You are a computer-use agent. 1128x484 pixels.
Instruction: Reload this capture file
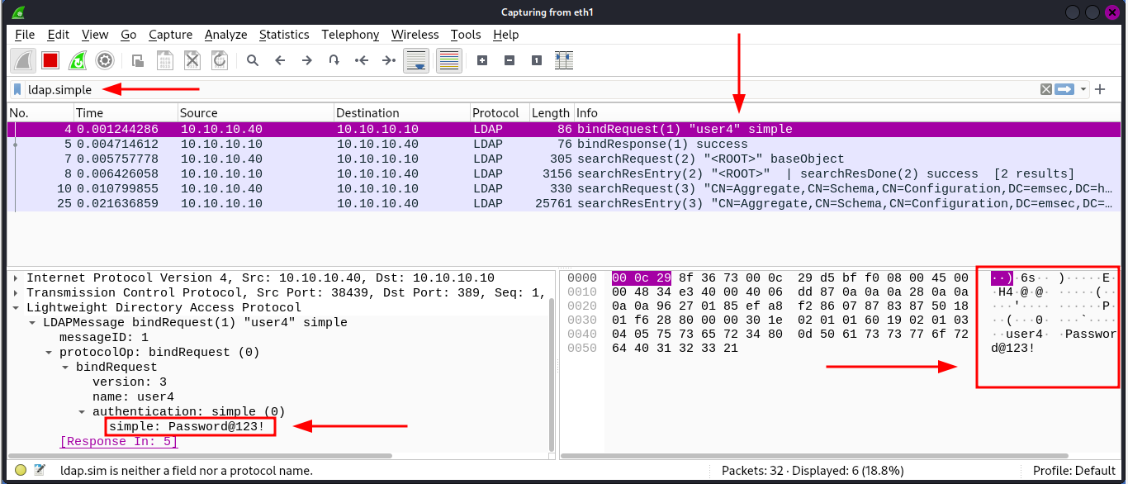(x=220, y=59)
